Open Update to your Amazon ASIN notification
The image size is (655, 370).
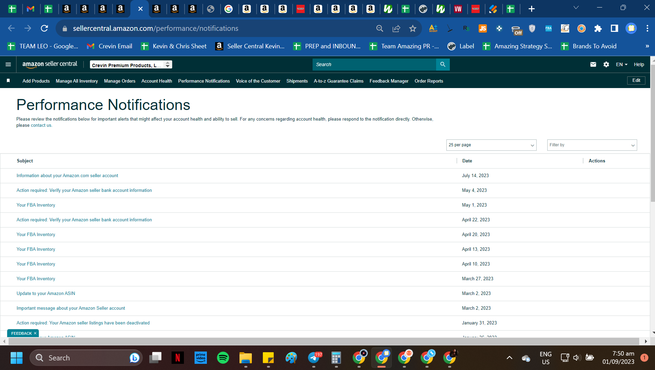point(46,293)
